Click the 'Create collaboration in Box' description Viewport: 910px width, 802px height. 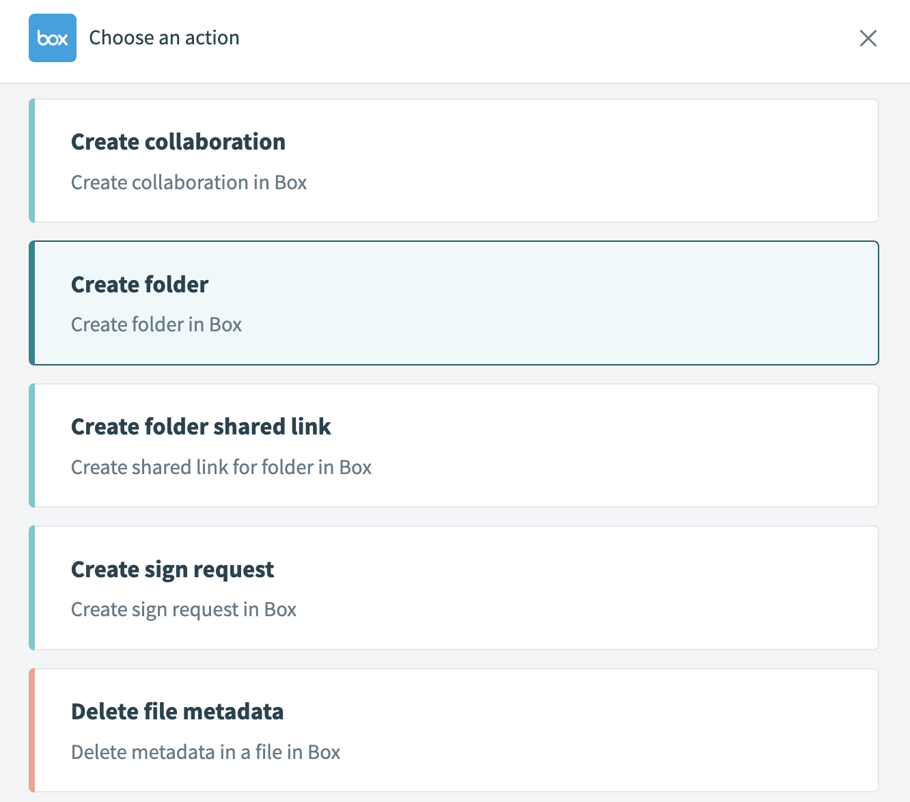pyautogui.click(x=189, y=182)
